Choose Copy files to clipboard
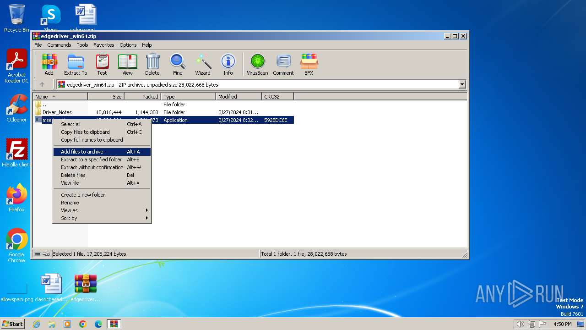Image resolution: width=586 pixels, height=330 pixels. [x=102, y=132]
